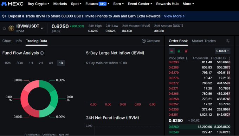
Task: Select the 1H fund flow interval
Action: point(31,63)
